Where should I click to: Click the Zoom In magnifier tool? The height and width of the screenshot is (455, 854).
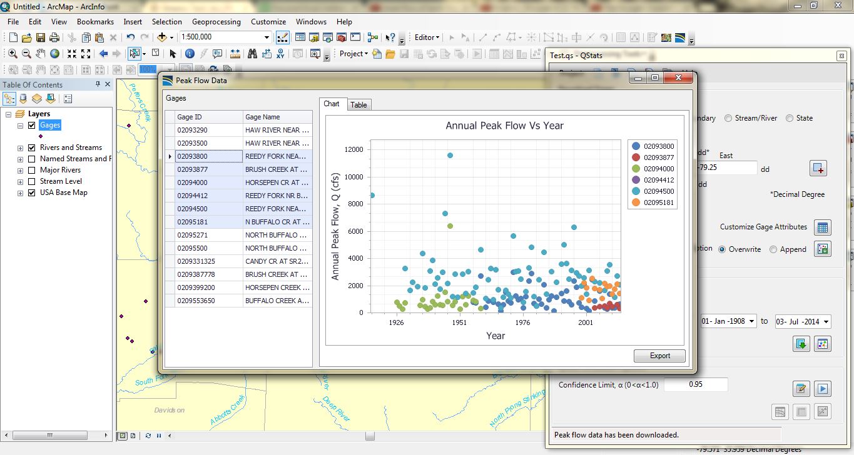(13, 54)
